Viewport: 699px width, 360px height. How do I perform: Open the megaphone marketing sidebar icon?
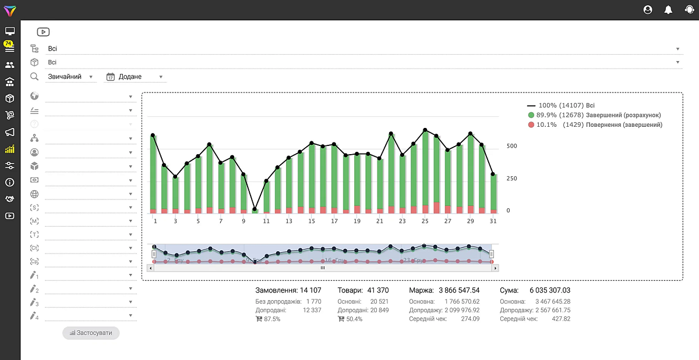click(x=9, y=132)
